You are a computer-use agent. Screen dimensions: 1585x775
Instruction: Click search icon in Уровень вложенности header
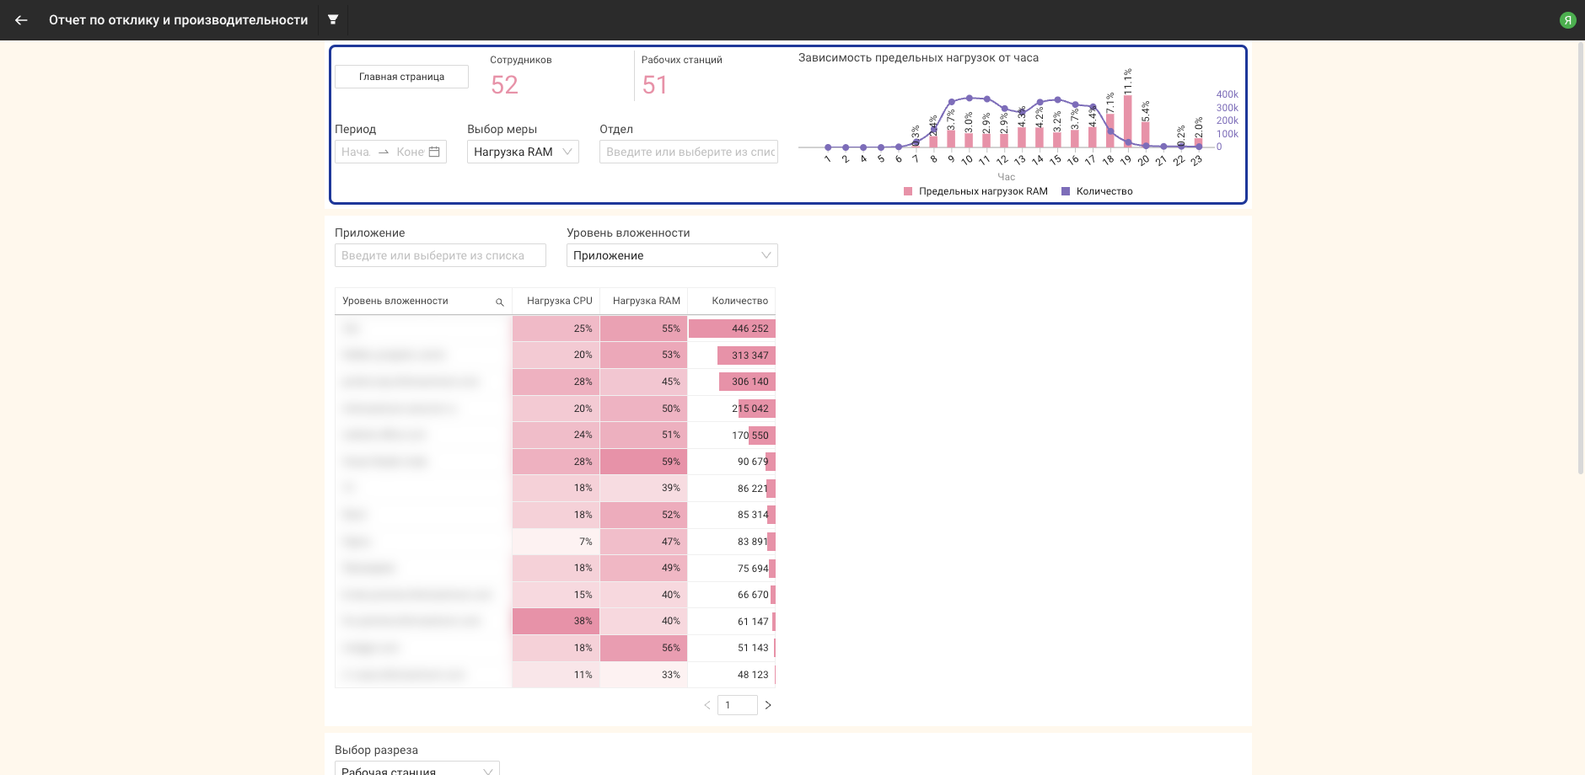(499, 302)
